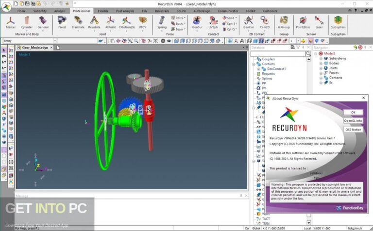Expand Joints node in Navigator
This screenshot has width=373, height=231.
click(321, 68)
